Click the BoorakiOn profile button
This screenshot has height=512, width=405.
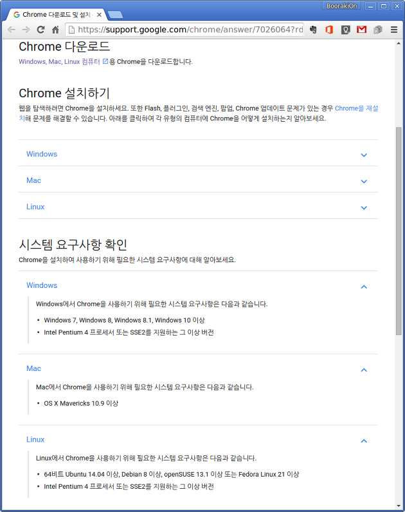[x=341, y=6]
